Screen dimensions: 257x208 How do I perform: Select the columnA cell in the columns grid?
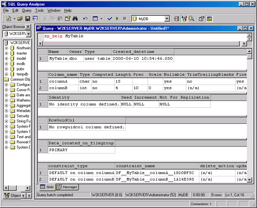(63, 81)
